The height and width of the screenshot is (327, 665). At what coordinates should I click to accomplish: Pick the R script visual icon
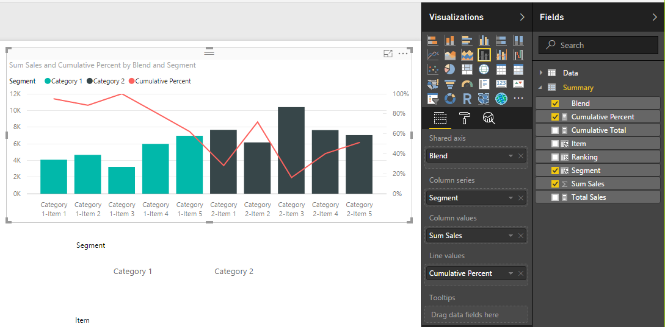click(467, 99)
